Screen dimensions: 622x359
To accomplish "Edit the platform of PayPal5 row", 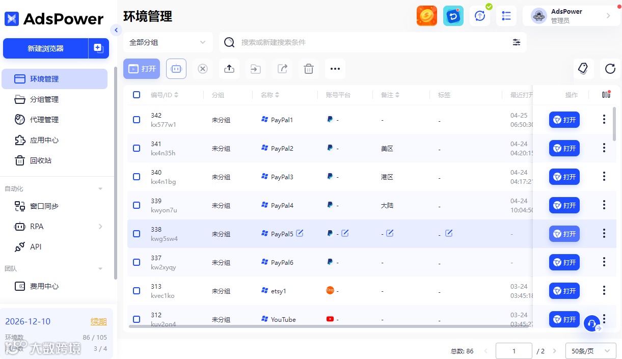I will [x=345, y=233].
